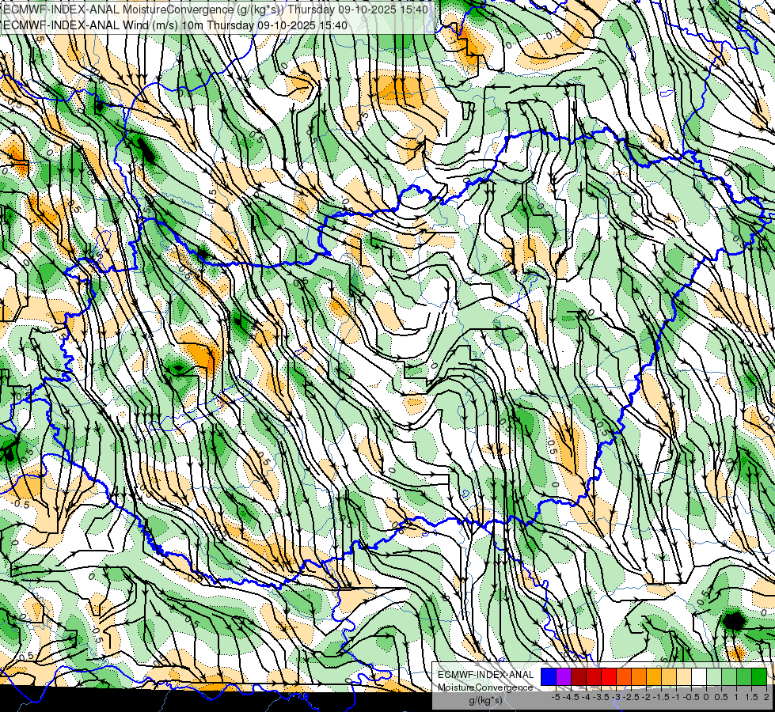
Task: Click the legend tick value 2
Action: tap(766, 697)
